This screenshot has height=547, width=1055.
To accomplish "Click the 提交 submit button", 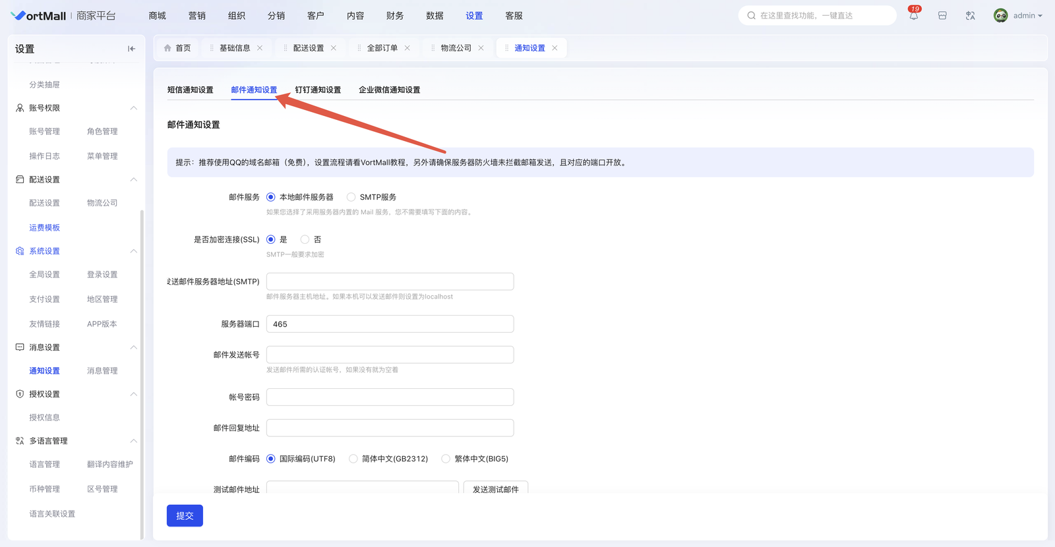I will [x=185, y=515].
